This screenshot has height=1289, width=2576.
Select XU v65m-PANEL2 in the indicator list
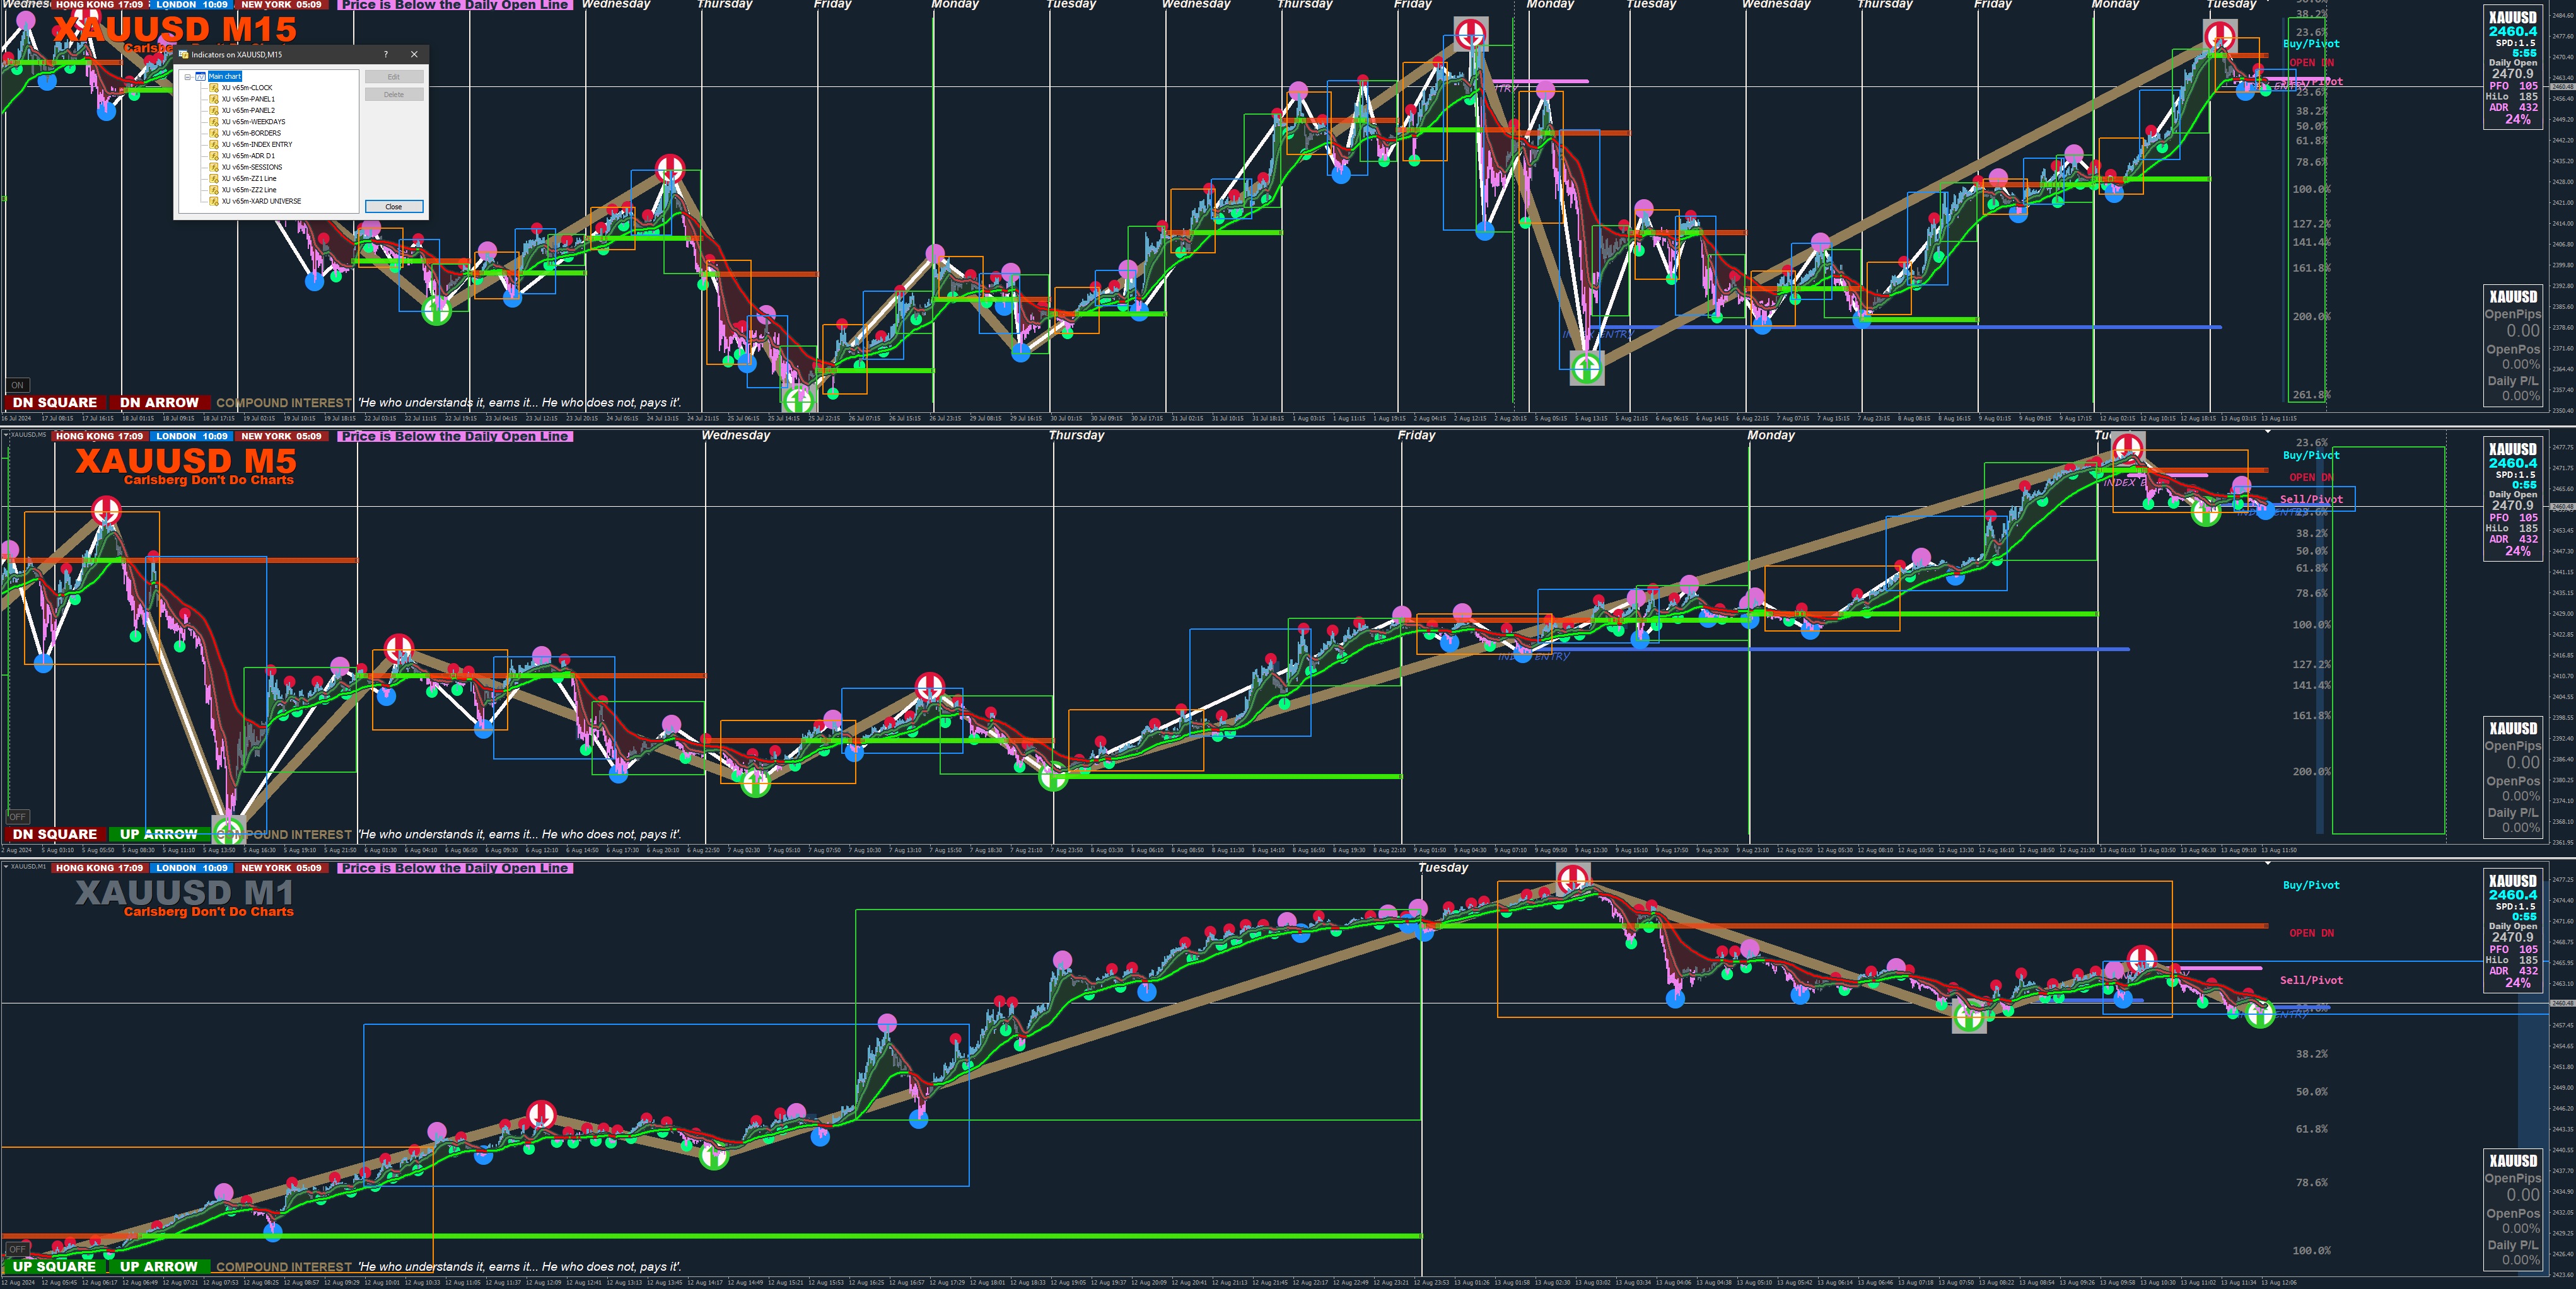tap(247, 111)
